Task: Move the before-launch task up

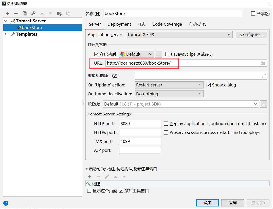Action: (116, 177)
